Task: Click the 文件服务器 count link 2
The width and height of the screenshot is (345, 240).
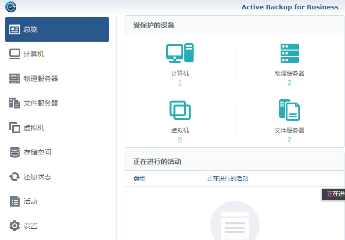Action: 289,139
